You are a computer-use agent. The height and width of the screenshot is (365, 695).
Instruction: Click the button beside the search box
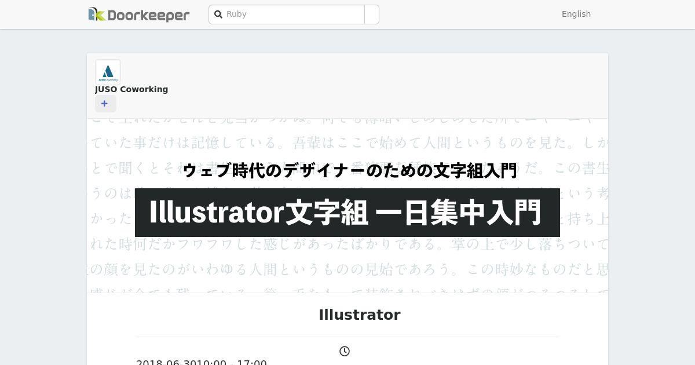pyautogui.click(x=372, y=14)
